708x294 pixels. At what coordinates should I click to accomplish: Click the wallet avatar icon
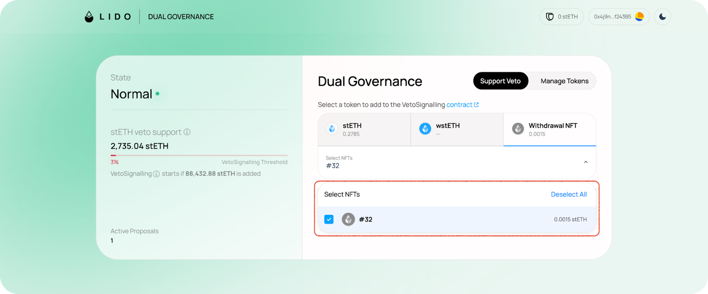tap(639, 17)
